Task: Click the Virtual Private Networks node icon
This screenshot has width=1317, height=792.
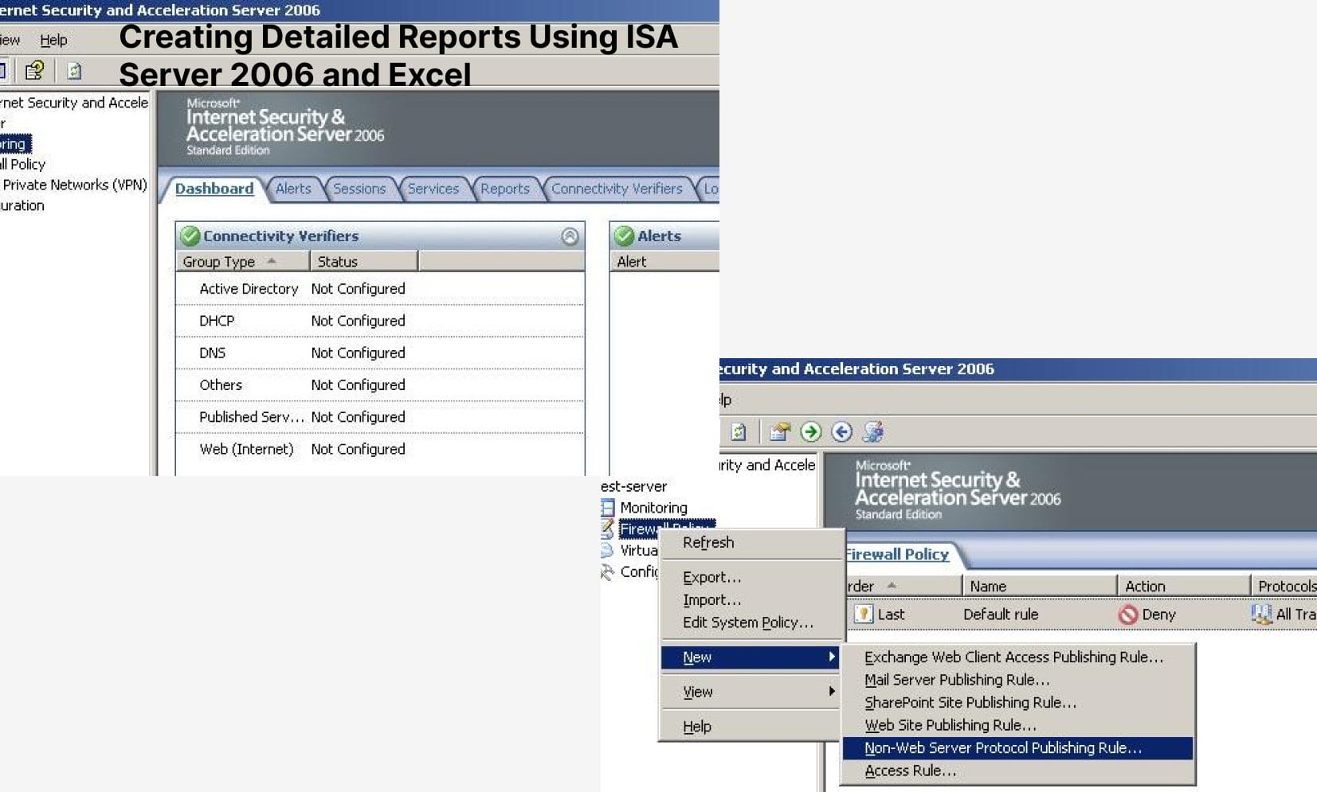Action: pyautogui.click(x=607, y=550)
